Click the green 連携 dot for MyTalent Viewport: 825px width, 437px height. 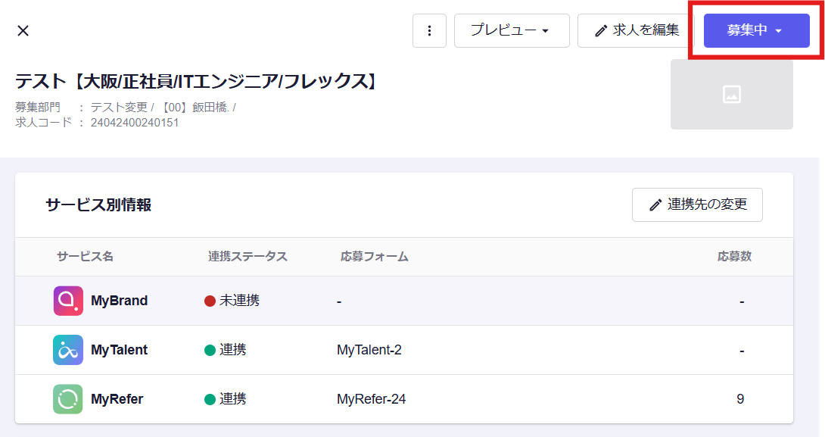(x=210, y=350)
